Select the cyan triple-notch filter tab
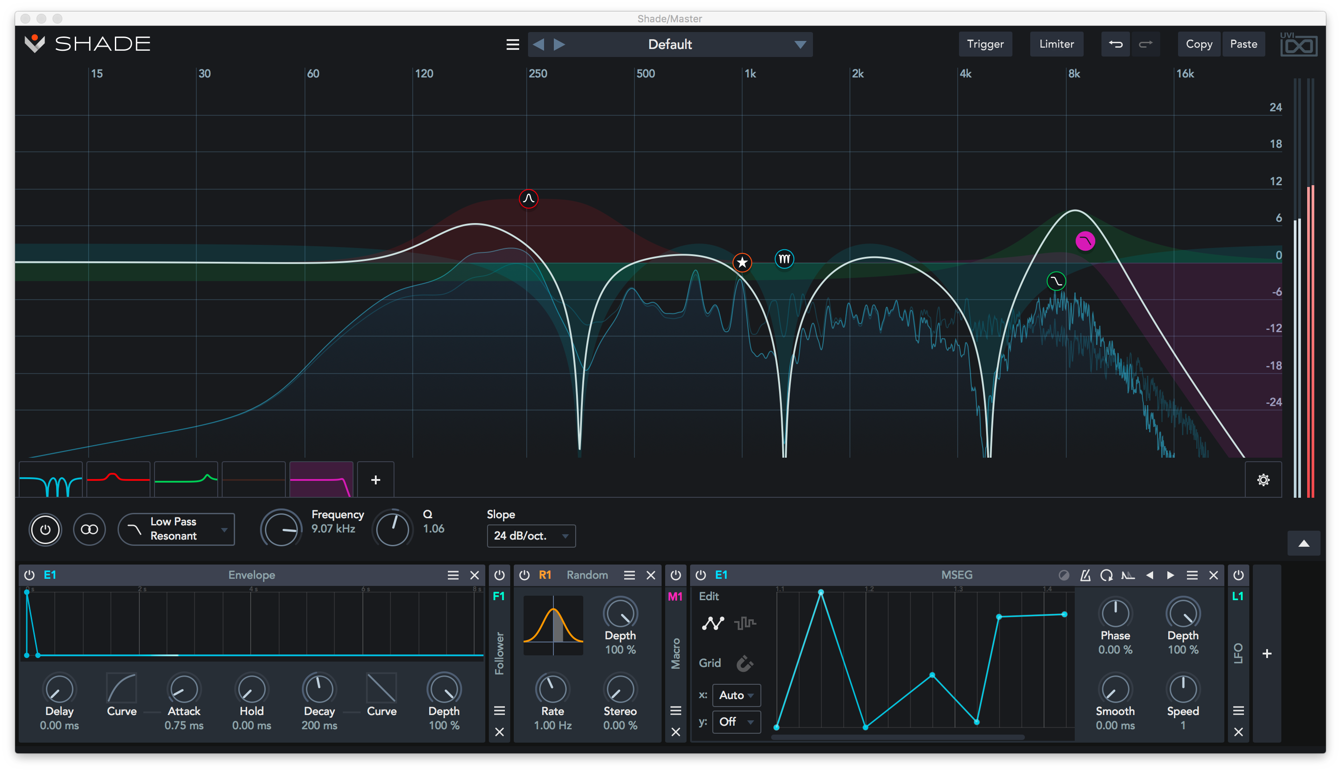Screen dimensions: 1341x772 pos(50,479)
